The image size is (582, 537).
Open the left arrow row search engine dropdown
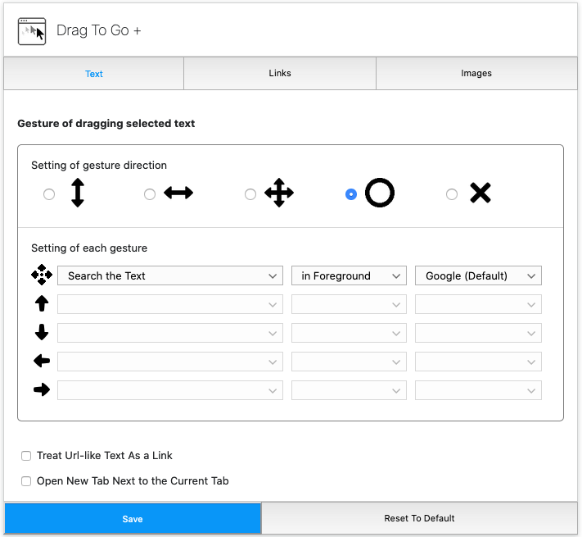[x=478, y=362]
